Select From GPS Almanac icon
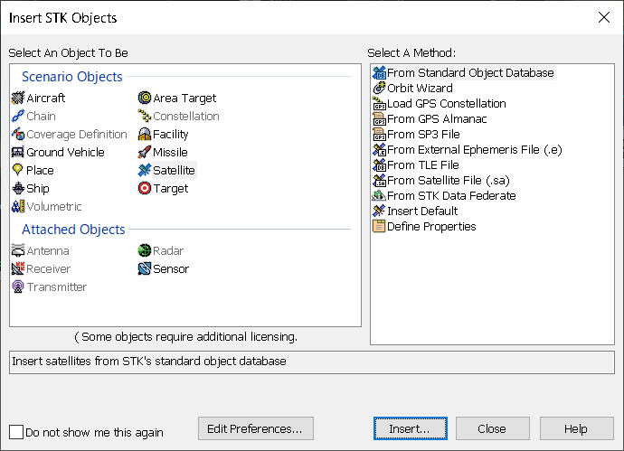The width and height of the screenshot is (624, 451). 379,119
